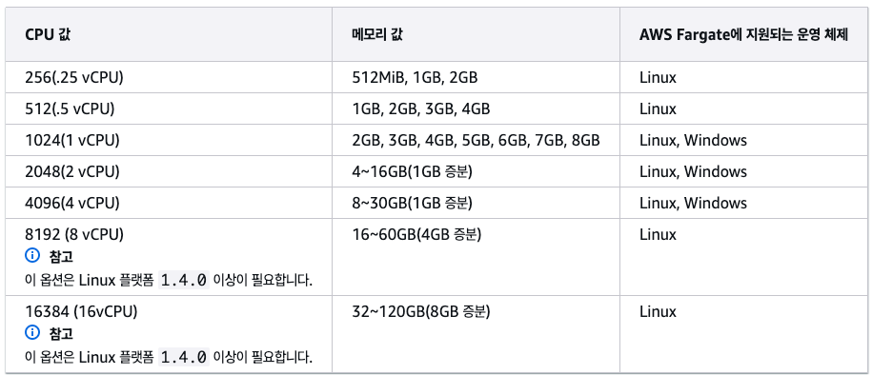
Task: Click the 8~30GB(1GB 증분) memory cell
Action: point(477,203)
